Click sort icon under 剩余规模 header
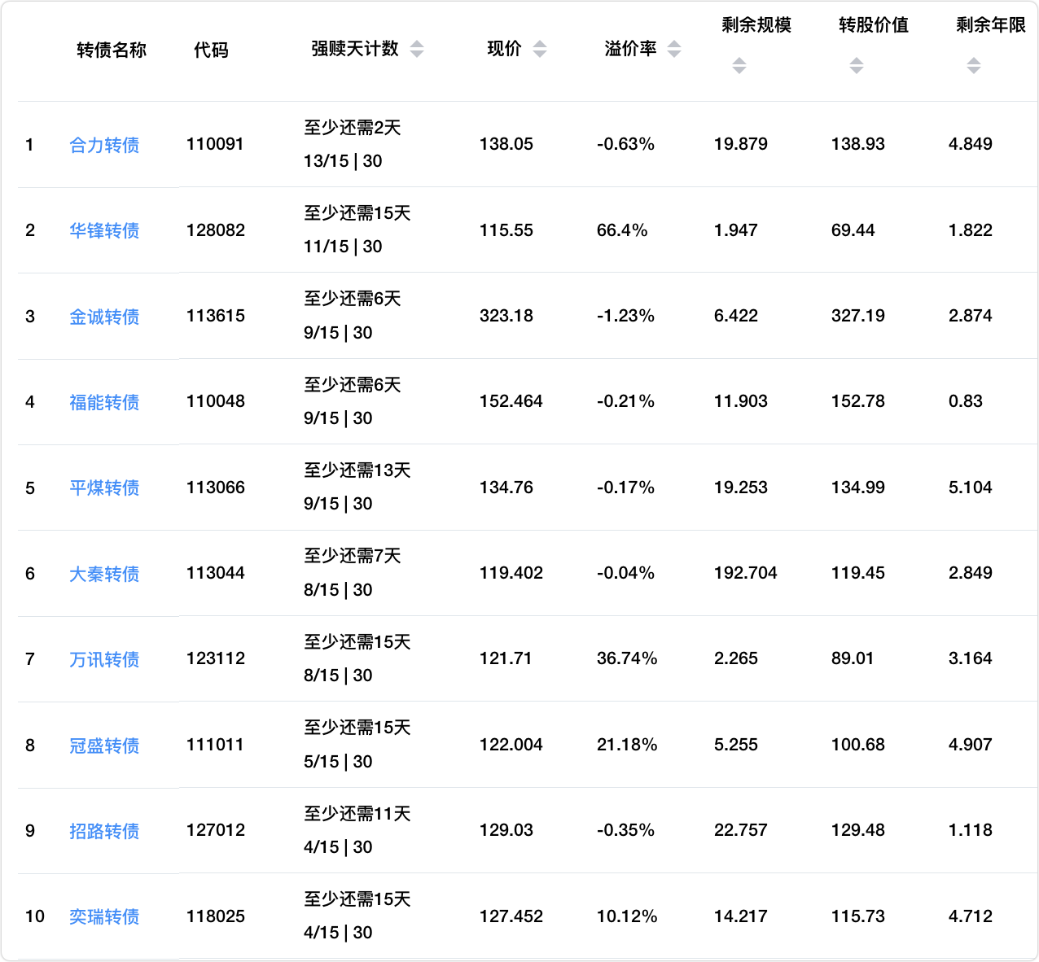This screenshot has width=1039, height=962. (739, 66)
